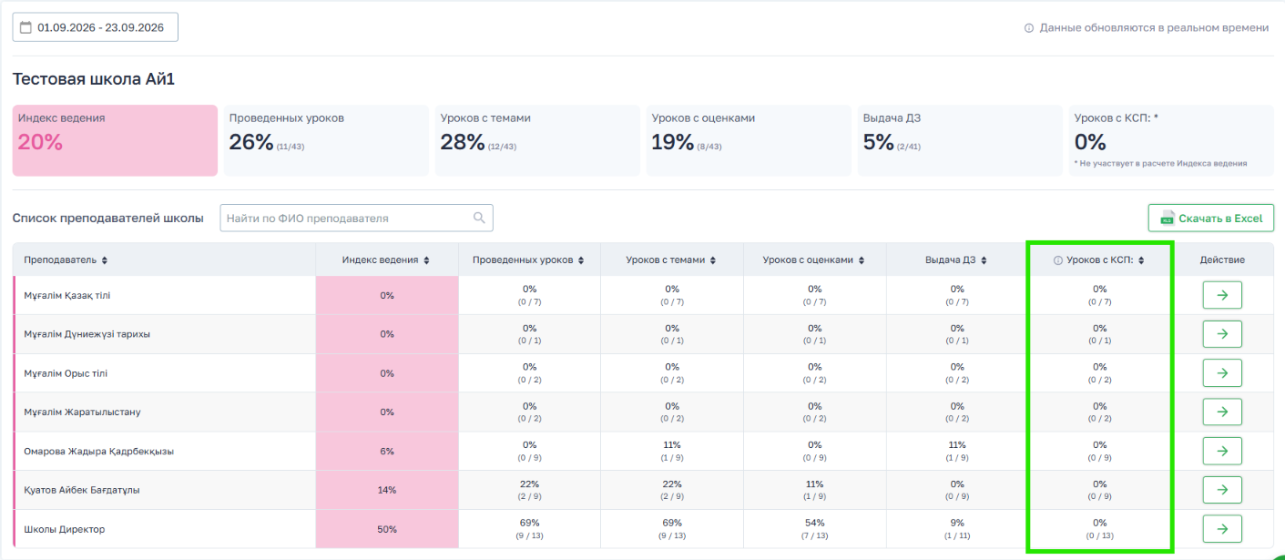Click the 6% index cell for Омарова Жадыра

[387, 451]
